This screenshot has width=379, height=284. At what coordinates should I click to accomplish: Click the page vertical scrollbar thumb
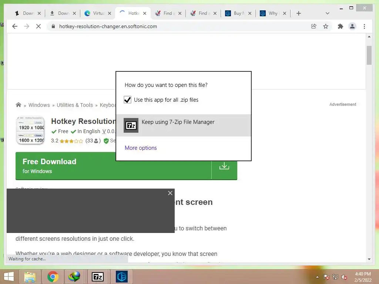(x=369, y=55)
